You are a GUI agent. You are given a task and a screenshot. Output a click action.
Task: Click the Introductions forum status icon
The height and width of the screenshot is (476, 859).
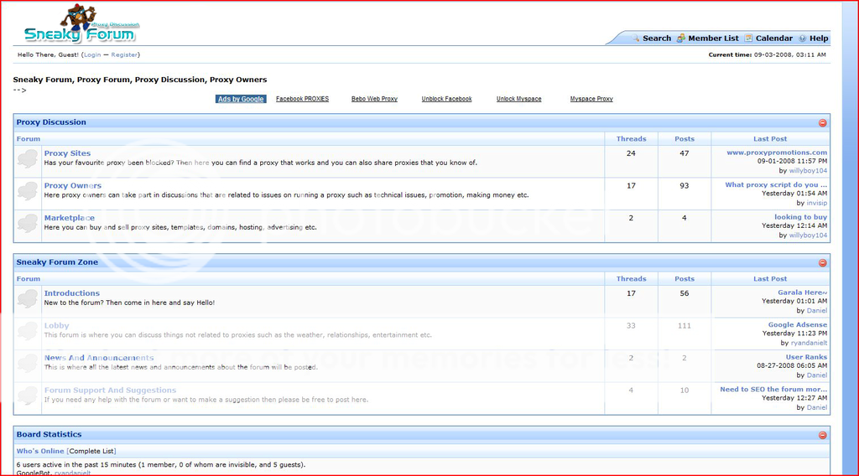tap(29, 298)
